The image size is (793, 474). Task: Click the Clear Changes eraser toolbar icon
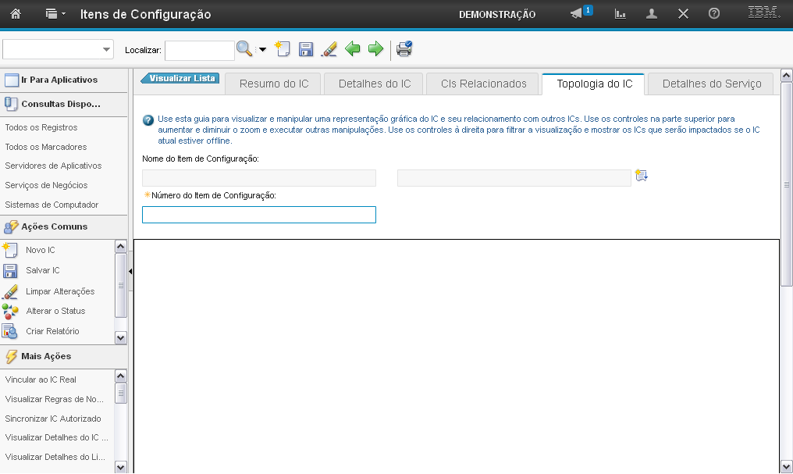(x=329, y=49)
